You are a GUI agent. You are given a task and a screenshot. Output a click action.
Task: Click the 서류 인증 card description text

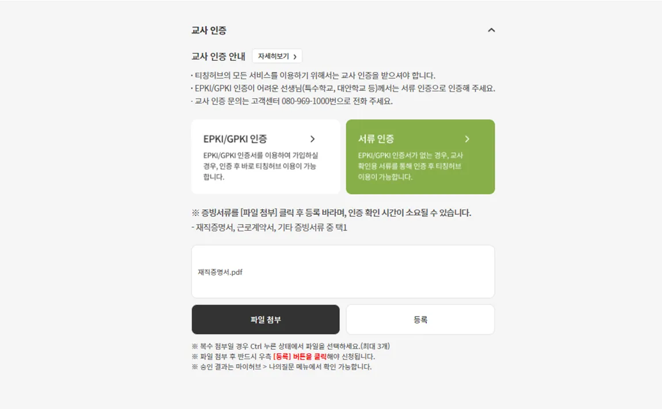pos(411,166)
